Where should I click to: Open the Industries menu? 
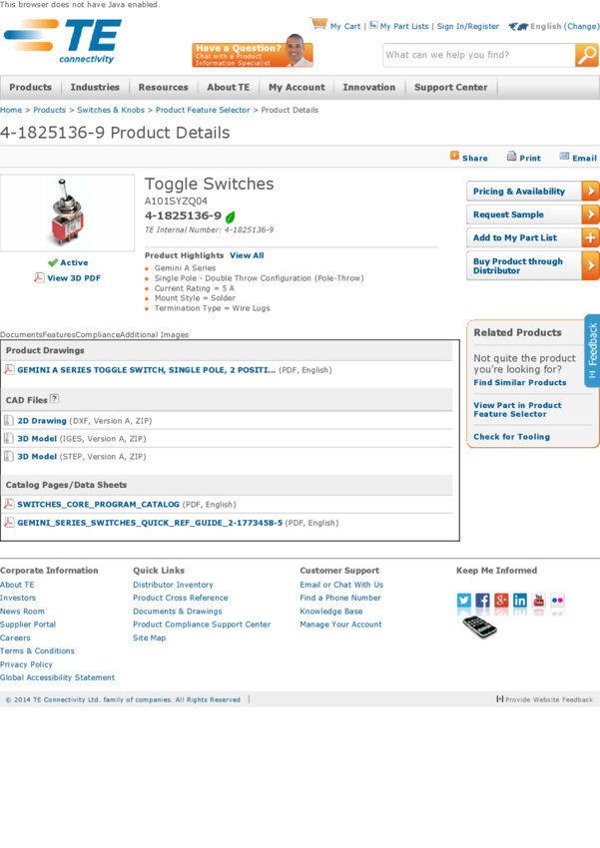pyautogui.click(x=95, y=88)
